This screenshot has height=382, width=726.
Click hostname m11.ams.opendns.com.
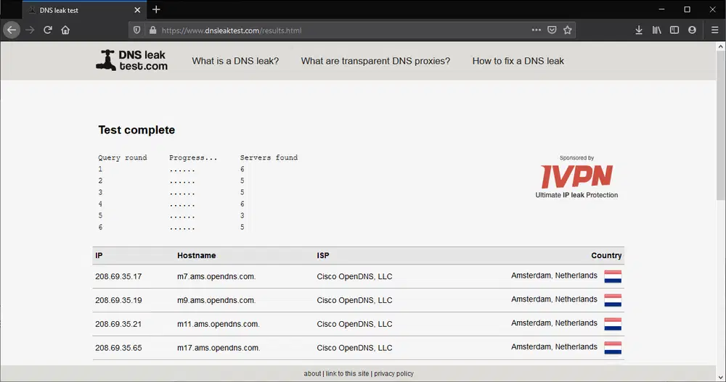tap(218, 324)
